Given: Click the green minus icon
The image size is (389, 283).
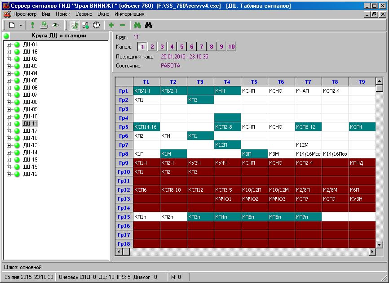Looking at the screenshot, I should 122,25.
